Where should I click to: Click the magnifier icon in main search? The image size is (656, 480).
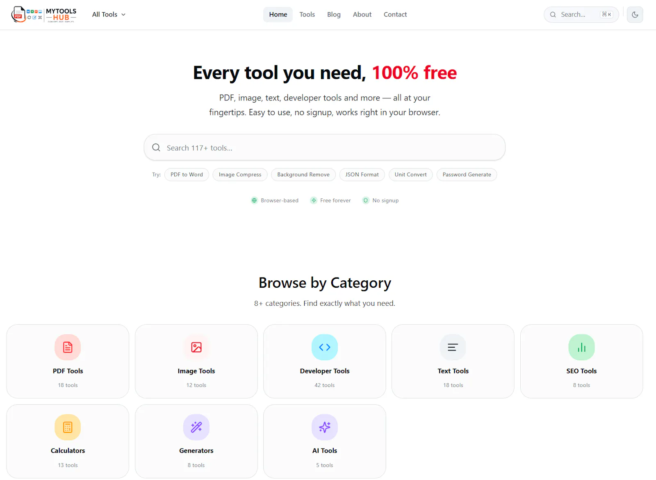156,148
